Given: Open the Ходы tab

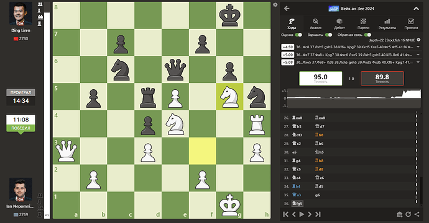Looking at the screenshot, I should tap(292, 24).
